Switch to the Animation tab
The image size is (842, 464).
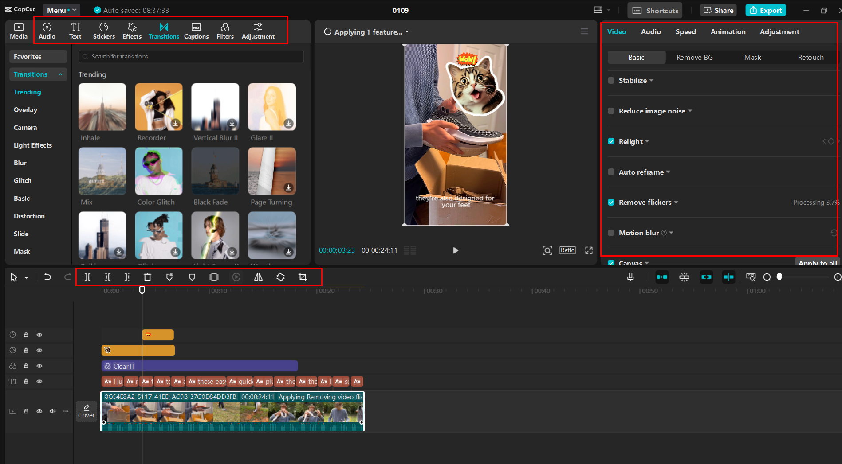pos(728,31)
